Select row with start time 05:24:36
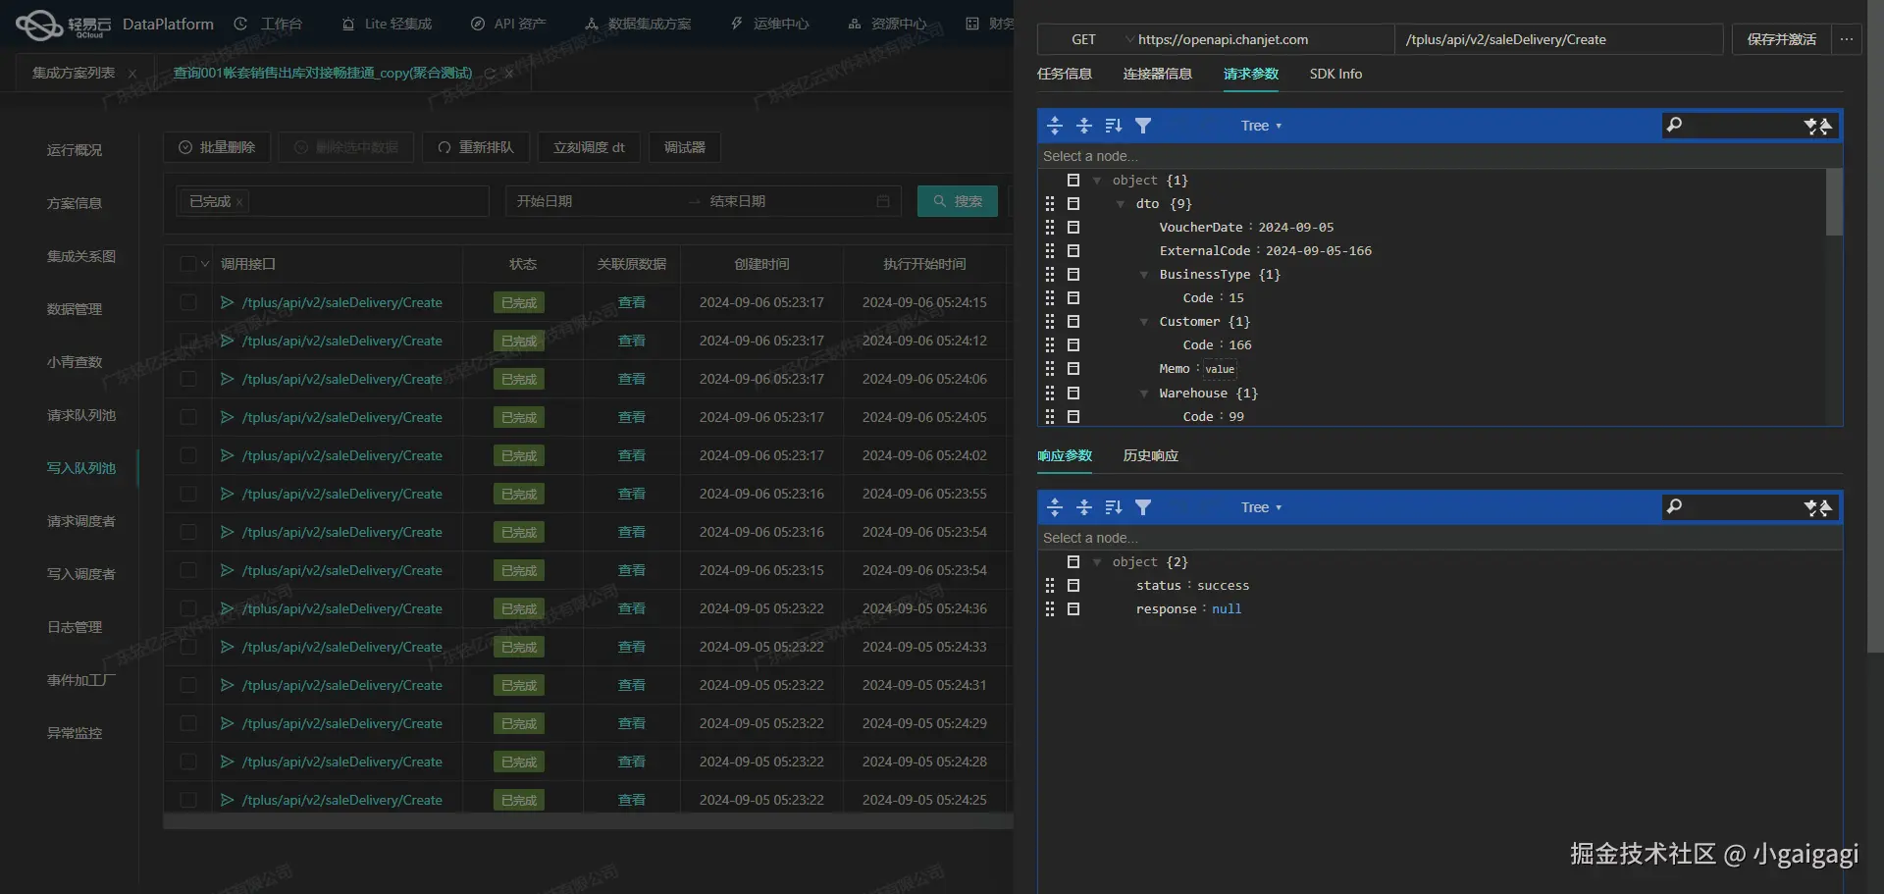 [188, 608]
